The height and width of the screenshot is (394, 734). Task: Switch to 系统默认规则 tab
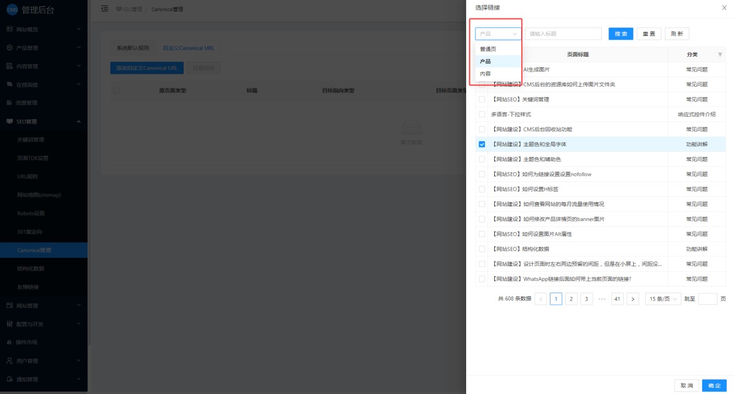click(x=133, y=48)
